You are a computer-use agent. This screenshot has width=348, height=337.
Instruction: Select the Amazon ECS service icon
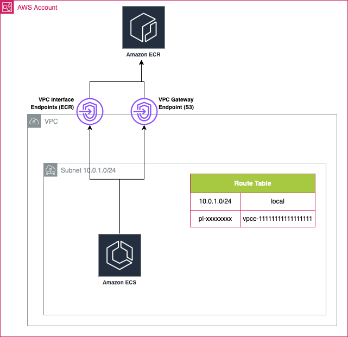coord(119,255)
